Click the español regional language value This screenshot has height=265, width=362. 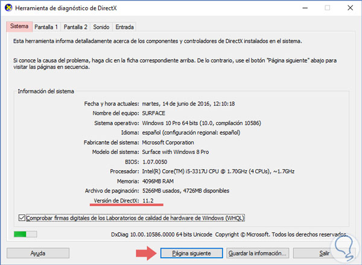click(191, 133)
